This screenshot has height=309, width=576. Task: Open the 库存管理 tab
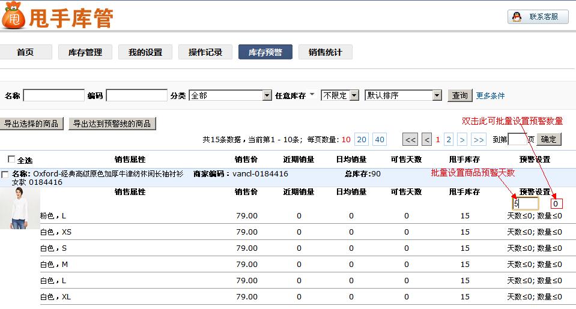(85, 52)
